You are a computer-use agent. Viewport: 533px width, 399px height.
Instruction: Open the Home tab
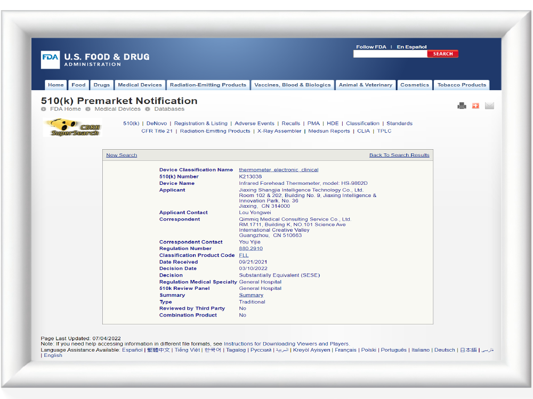[x=56, y=85]
